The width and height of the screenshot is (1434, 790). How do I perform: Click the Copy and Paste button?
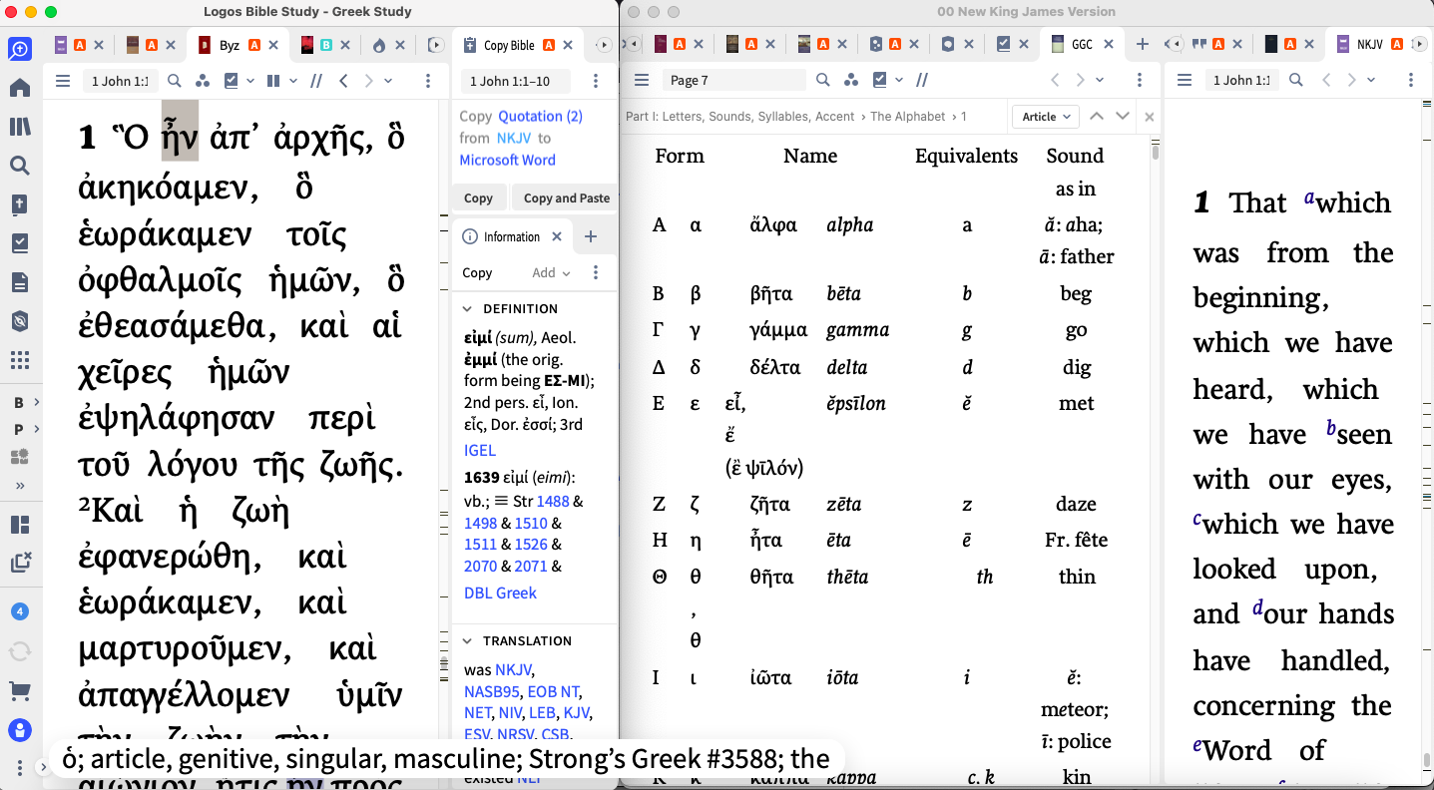[566, 197]
